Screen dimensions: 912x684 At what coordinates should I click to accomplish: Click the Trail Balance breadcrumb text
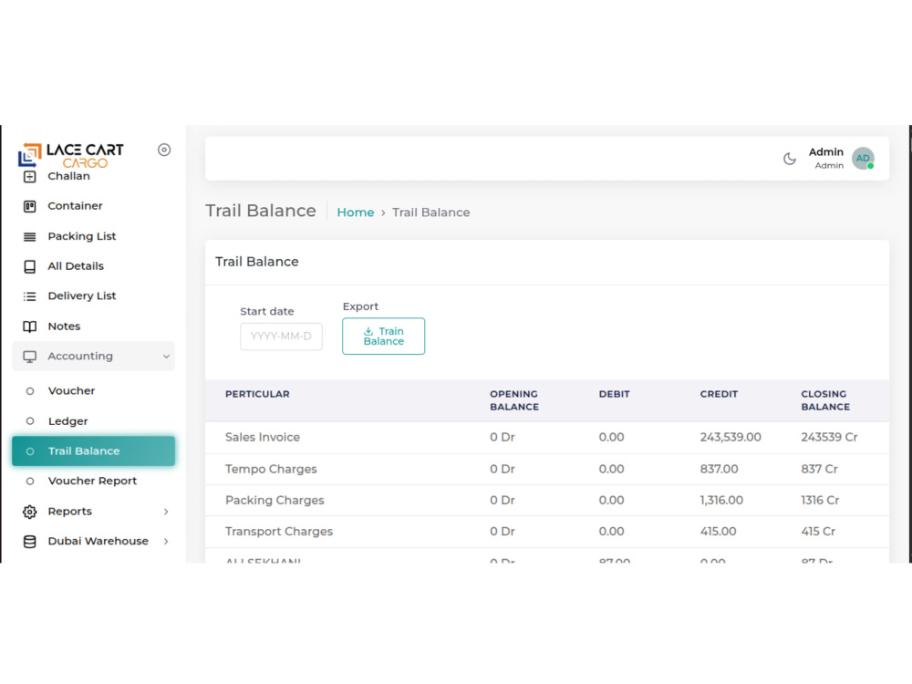click(x=431, y=212)
